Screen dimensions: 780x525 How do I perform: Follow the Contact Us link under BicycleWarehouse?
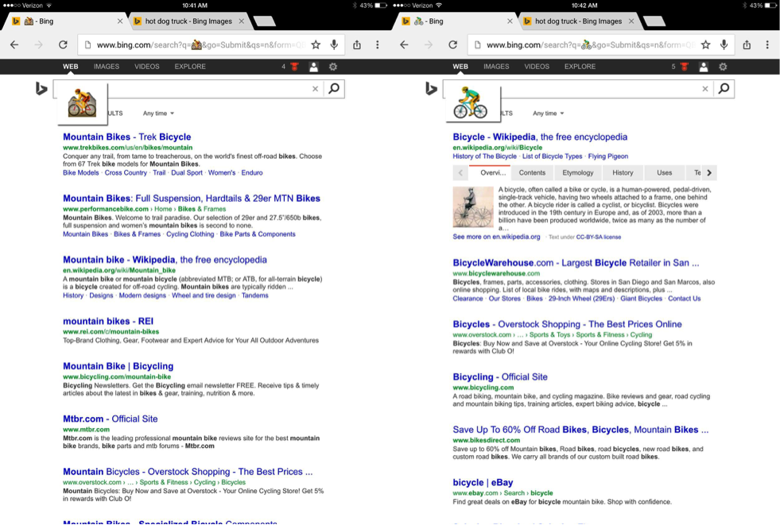point(684,299)
